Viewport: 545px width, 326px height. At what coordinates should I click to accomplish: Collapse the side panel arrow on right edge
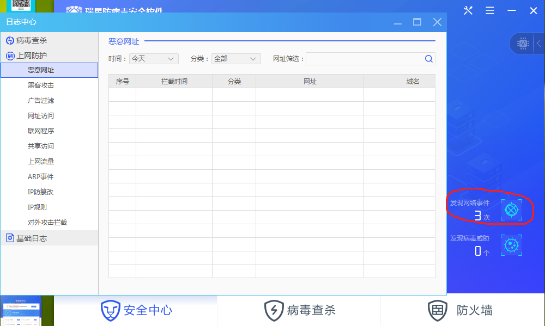pyautogui.click(x=539, y=44)
